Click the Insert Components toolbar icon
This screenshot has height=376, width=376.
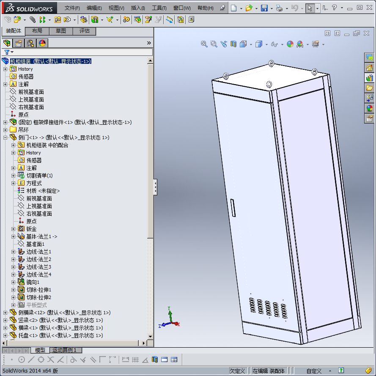click(17, 19)
